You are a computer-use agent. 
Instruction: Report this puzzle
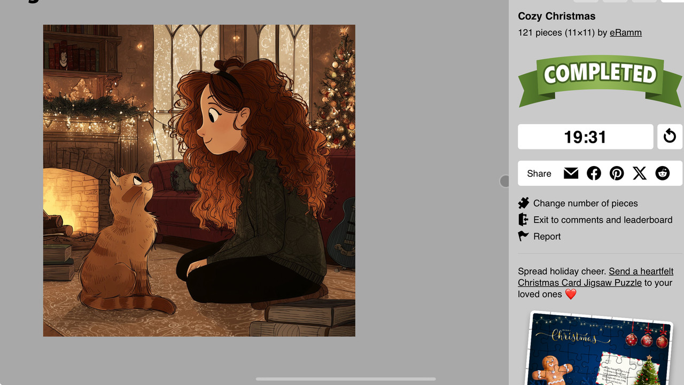[x=547, y=237]
